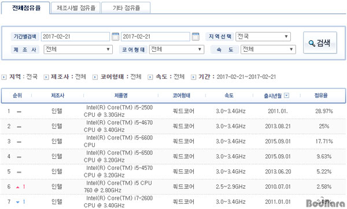
Task: Select the i5-6500 CPU @ 3.20GHz product name
Action: 119,157
